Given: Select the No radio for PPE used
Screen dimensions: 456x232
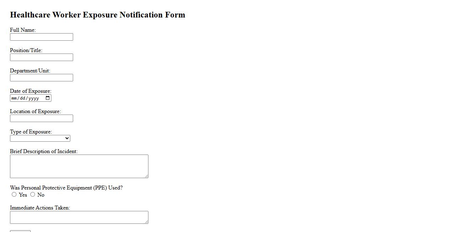Looking at the screenshot, I should pyautogui.click(x=33, y=195).
